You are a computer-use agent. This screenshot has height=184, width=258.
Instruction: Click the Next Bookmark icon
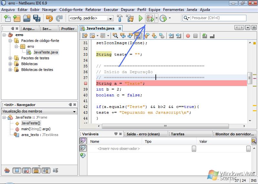154,35
